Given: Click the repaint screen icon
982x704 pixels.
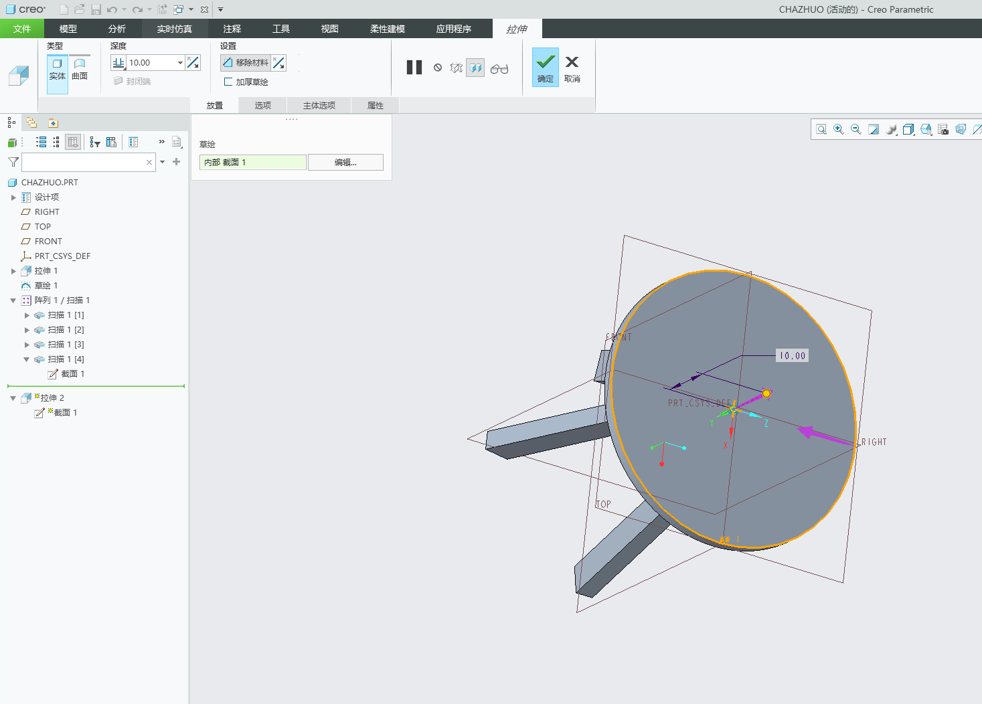Looking at the screenshot, I should coord(874,129).
